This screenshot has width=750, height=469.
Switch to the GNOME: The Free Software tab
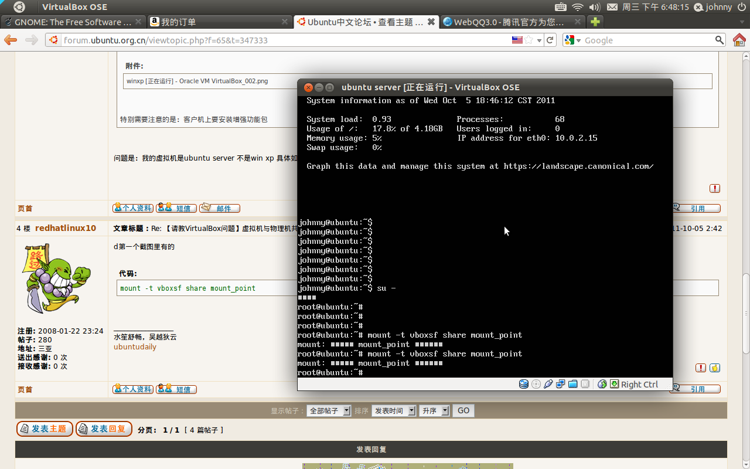[x=73, y=22]
